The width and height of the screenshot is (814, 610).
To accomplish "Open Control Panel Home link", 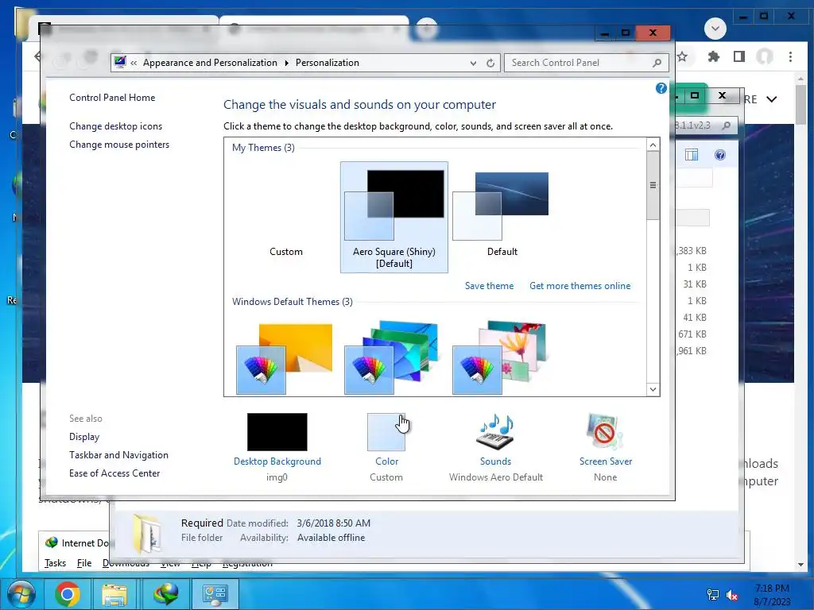I will 112,98.
